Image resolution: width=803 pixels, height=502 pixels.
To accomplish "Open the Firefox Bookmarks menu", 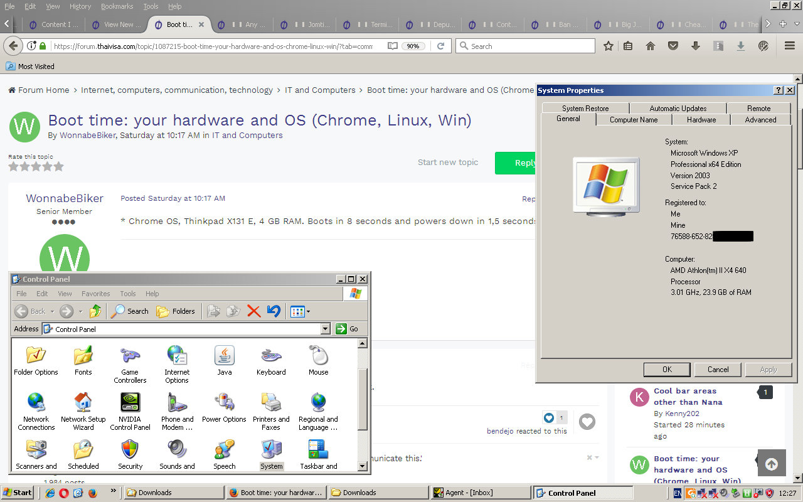I will (117, 6).
